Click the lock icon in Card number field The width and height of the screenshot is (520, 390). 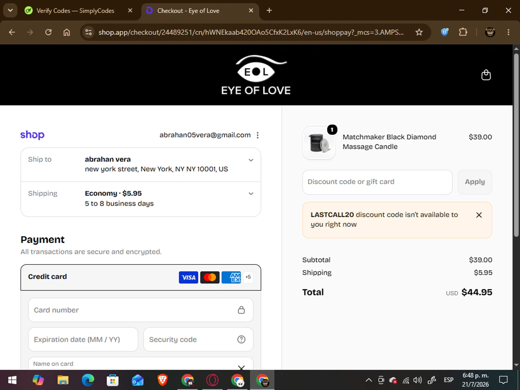[x=241, y=310]
